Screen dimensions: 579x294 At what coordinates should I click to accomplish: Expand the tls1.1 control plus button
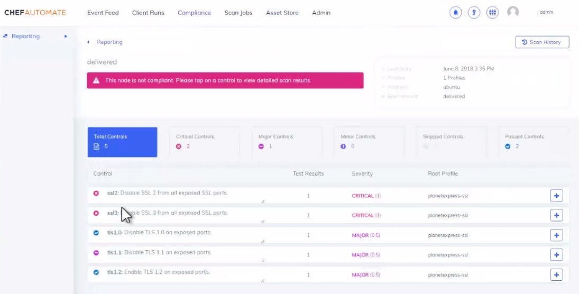(x=556, y=255)
